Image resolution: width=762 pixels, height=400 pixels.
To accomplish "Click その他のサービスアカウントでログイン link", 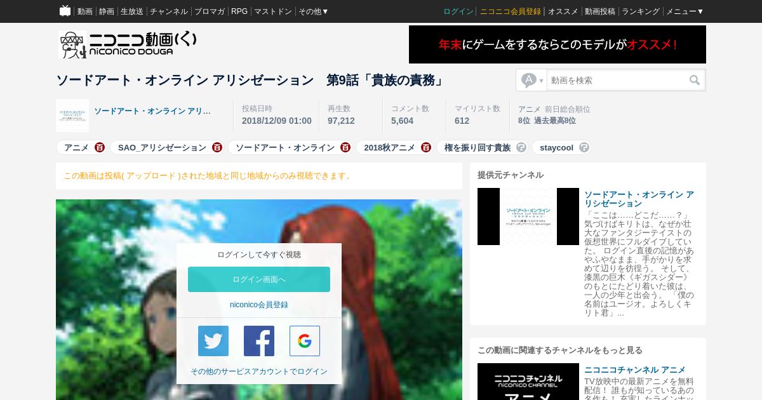I will coord(259,371).
